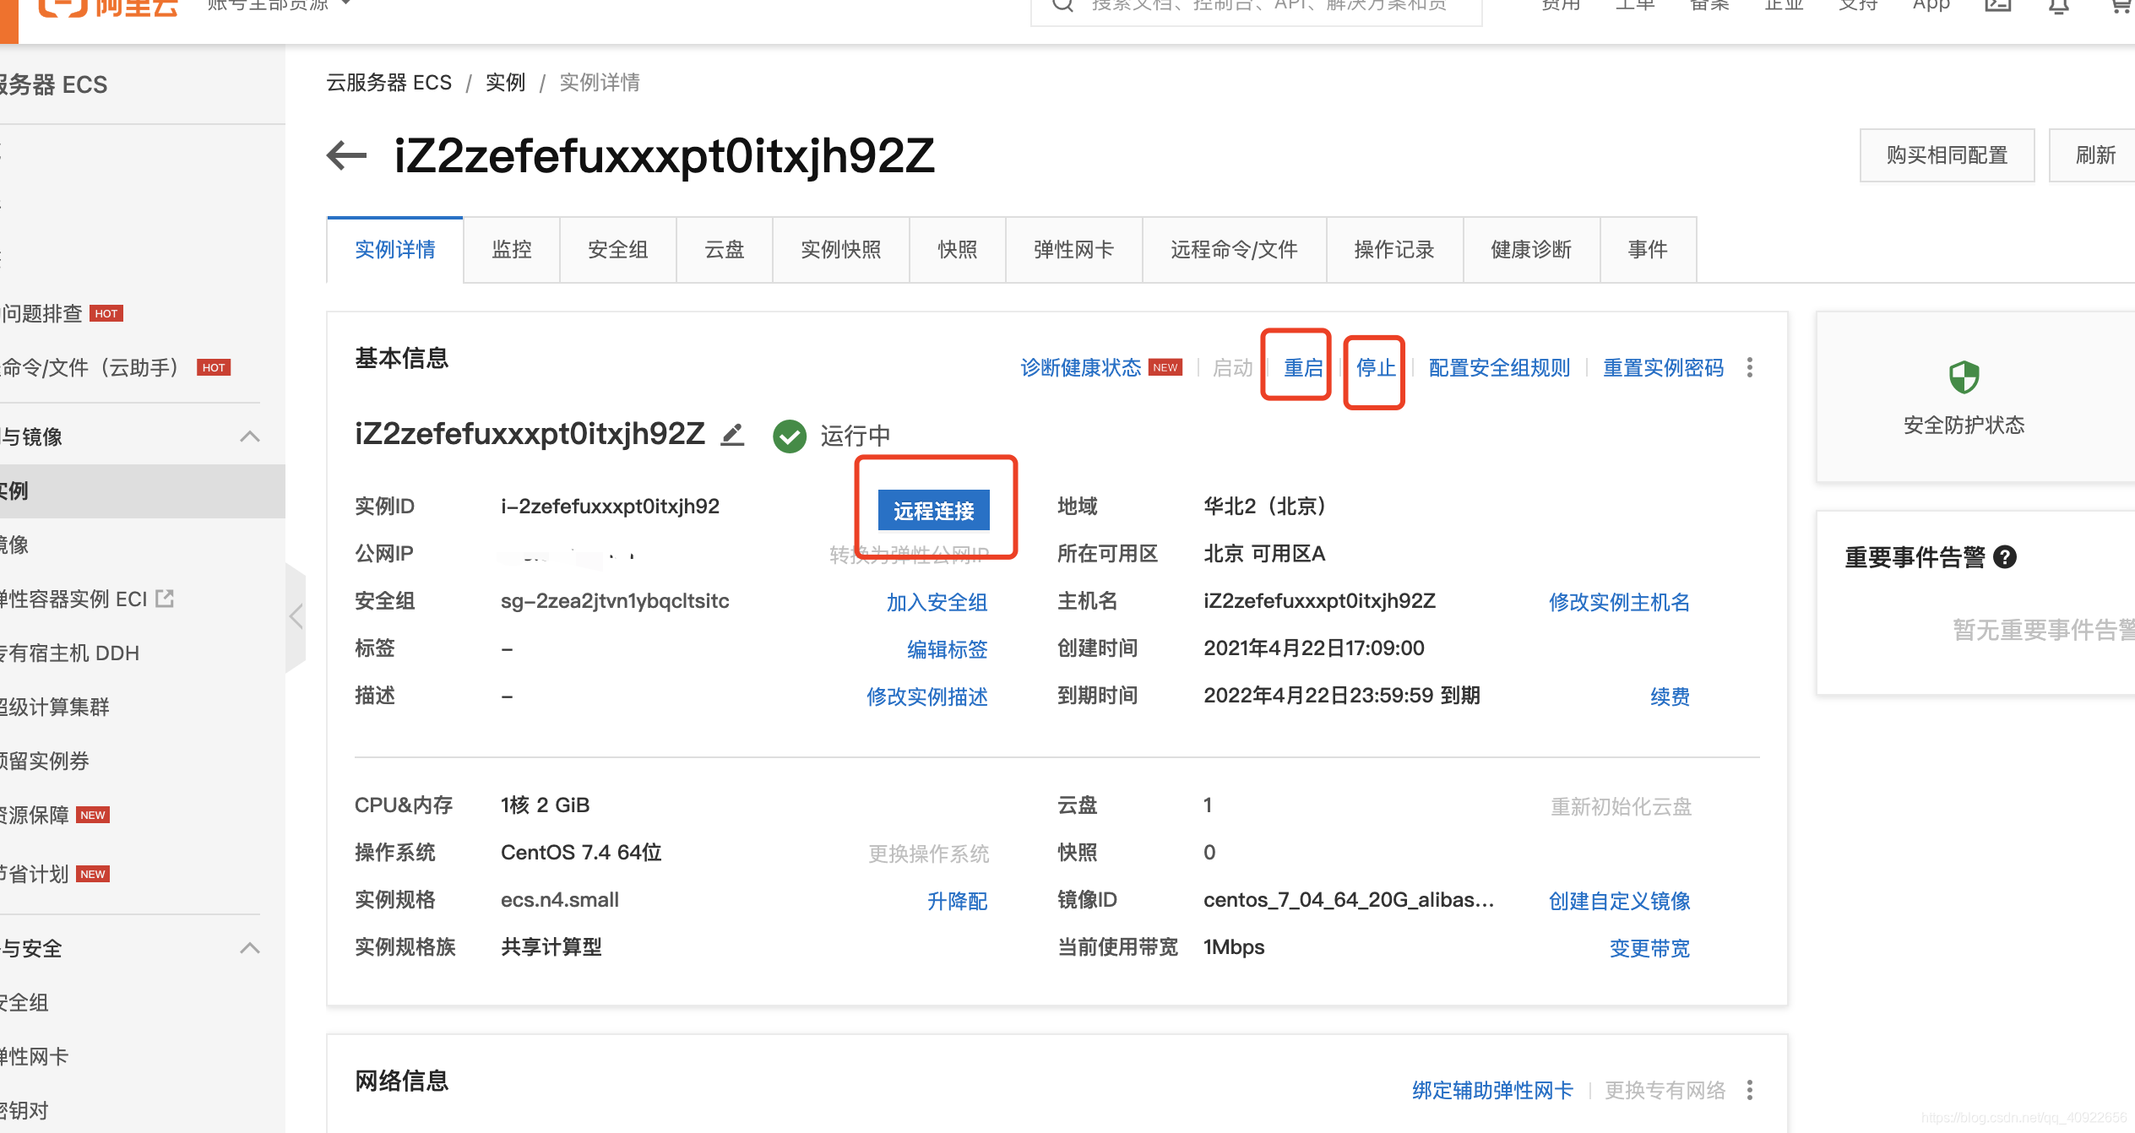Click 编辑标签 link
The width and height of the screenshot is (2135, 1133).
coord(948,649)
